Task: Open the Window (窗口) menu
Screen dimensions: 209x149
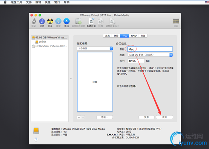Action: coord(57,2)
